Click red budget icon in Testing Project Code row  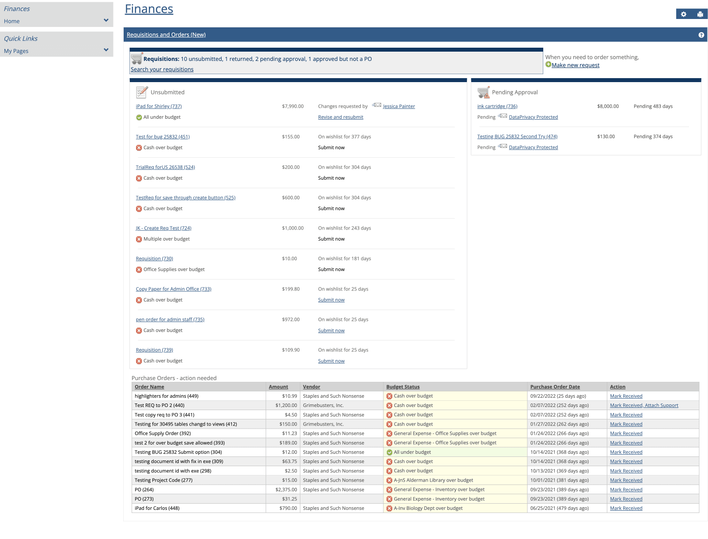(390, 480)
